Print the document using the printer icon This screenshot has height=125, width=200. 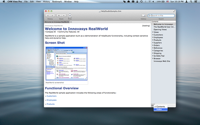[70, 16]
